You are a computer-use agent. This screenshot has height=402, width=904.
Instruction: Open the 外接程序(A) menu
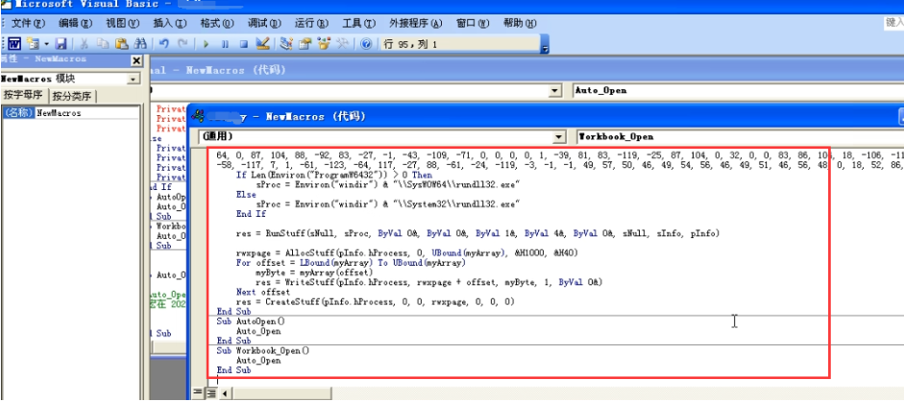coord(415,23)
